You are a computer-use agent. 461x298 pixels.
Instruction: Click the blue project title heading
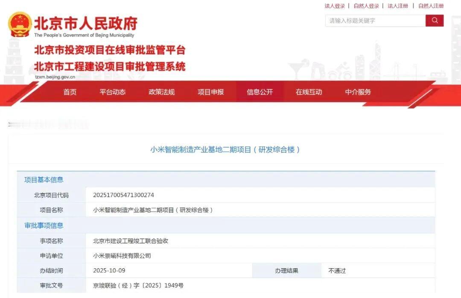tap(225, 149)
